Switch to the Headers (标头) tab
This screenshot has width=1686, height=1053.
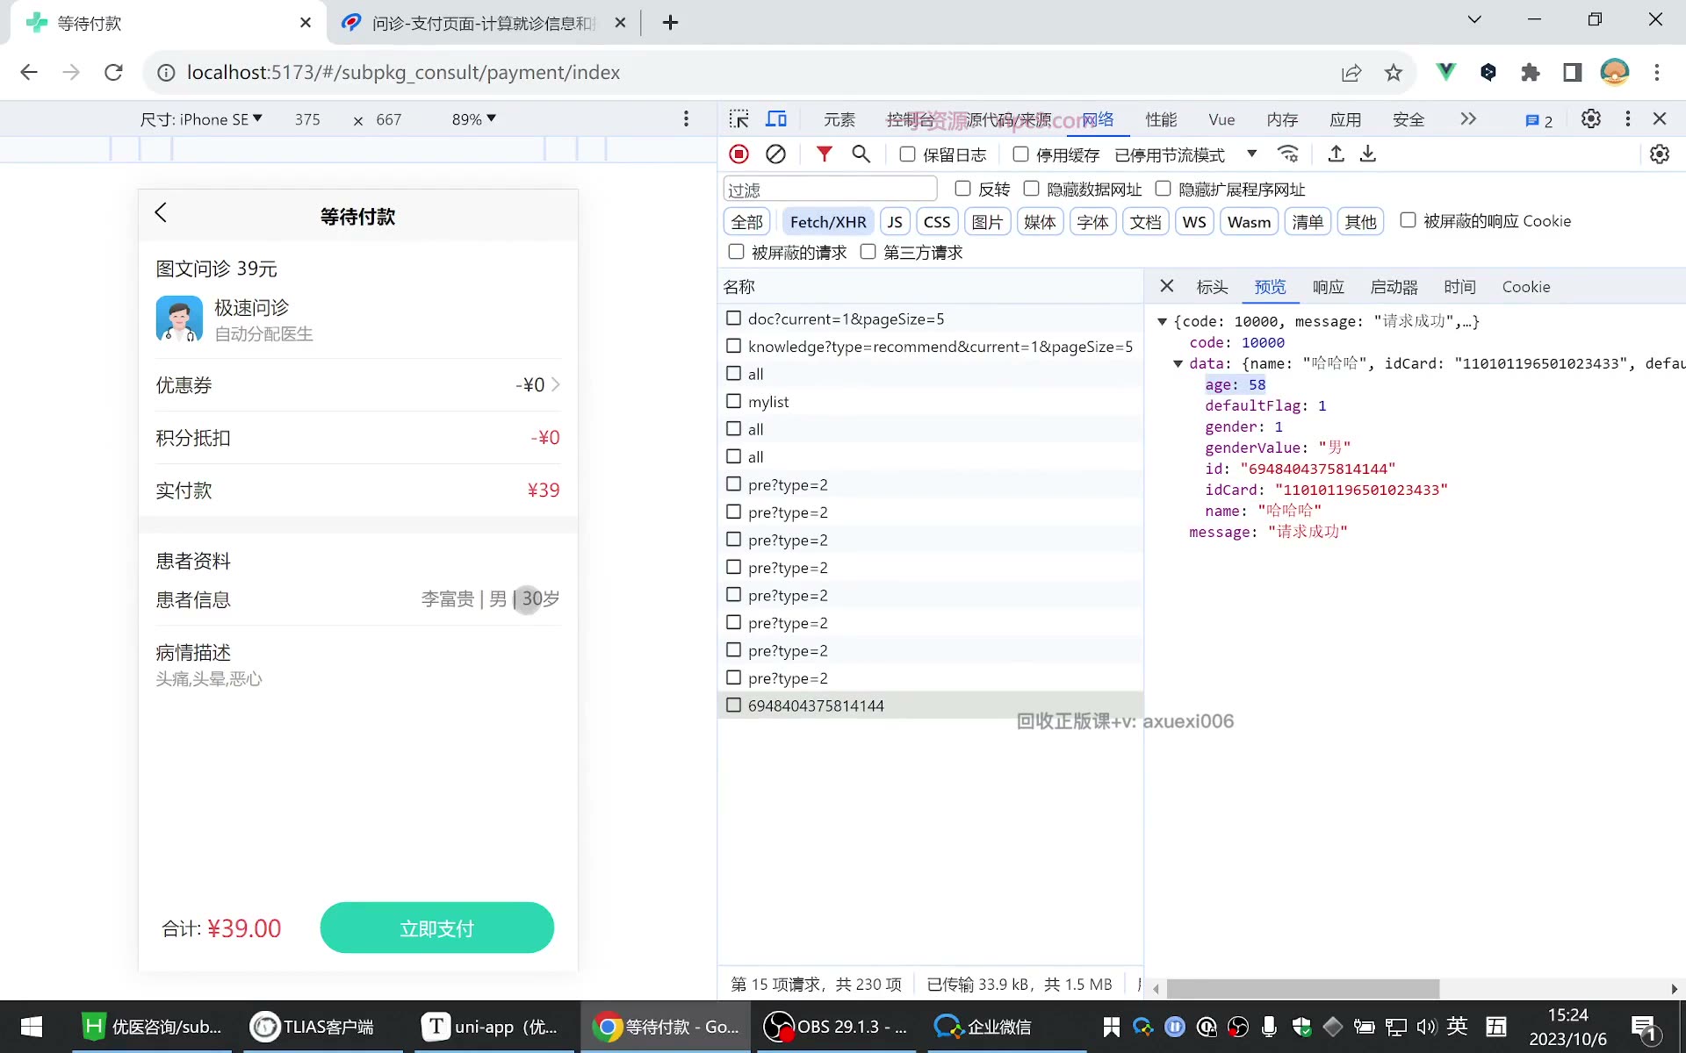point(1212,287)
